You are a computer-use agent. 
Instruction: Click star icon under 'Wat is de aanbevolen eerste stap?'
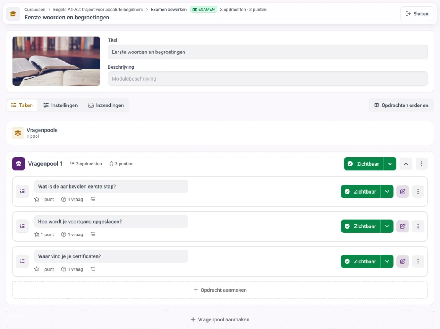click(x=37, y=199)
